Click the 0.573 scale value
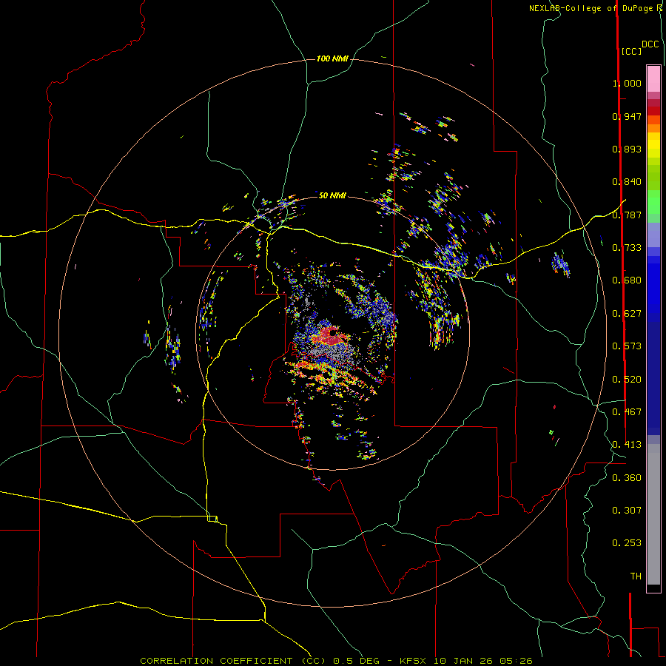 click(x=627, y=346)
